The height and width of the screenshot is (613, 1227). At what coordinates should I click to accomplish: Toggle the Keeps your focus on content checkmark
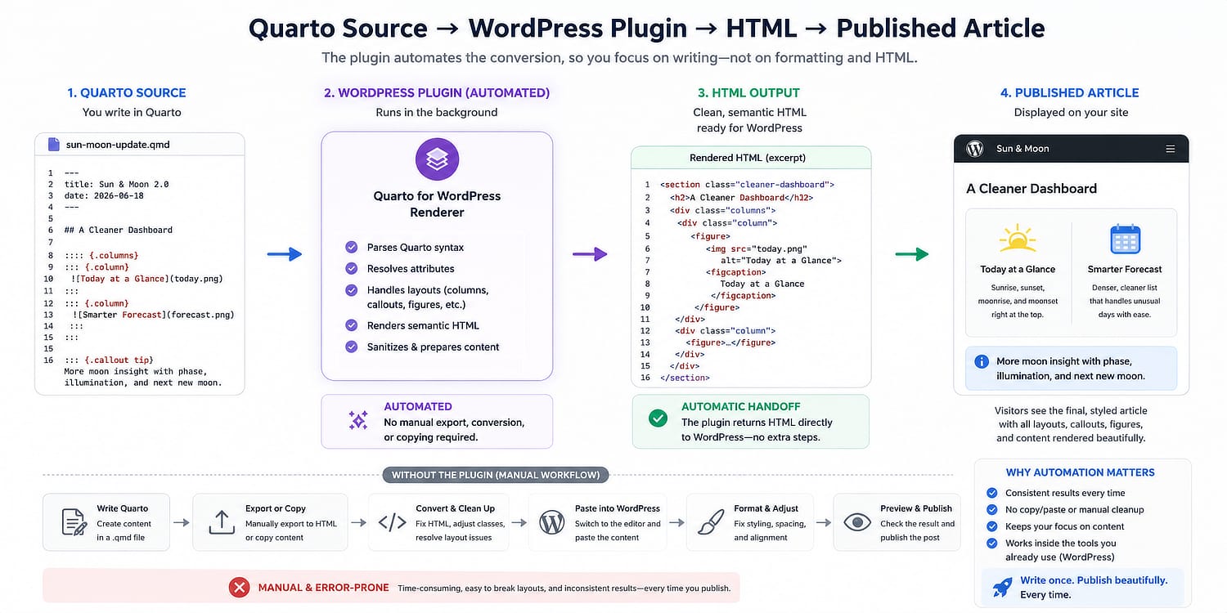point(992,526)
